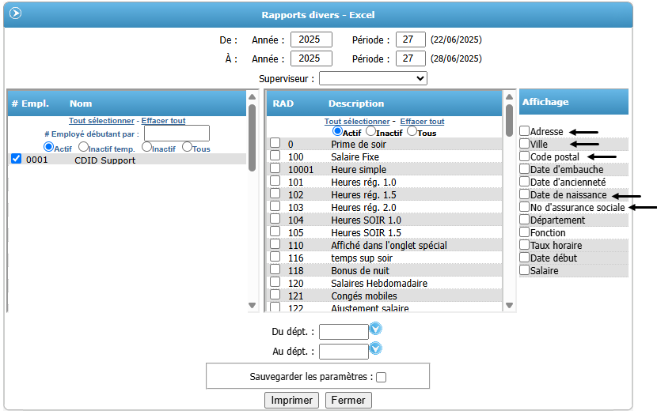Focus the Employé débutant par field
The height and width of the screenshot is (418, 657).
point(177,134)
